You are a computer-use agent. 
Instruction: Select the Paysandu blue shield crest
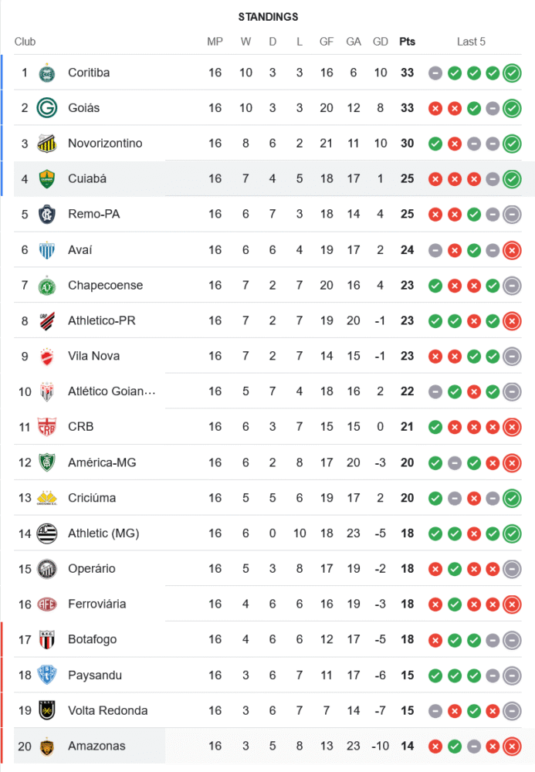point(47,675)
